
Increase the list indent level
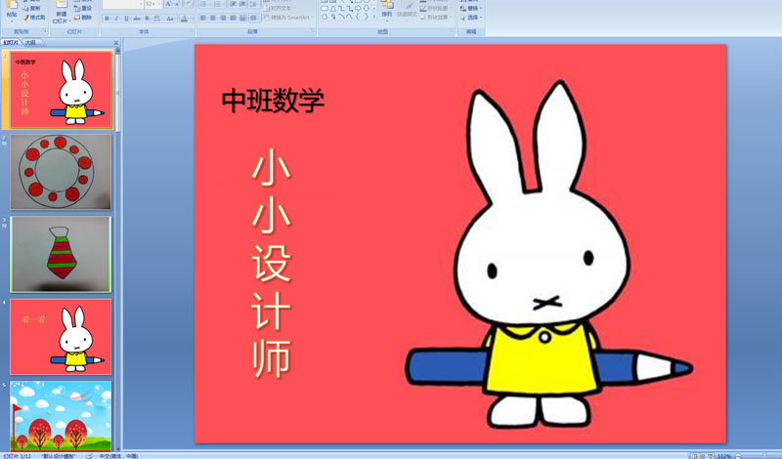pyautogui.click(x=242, y=4)
